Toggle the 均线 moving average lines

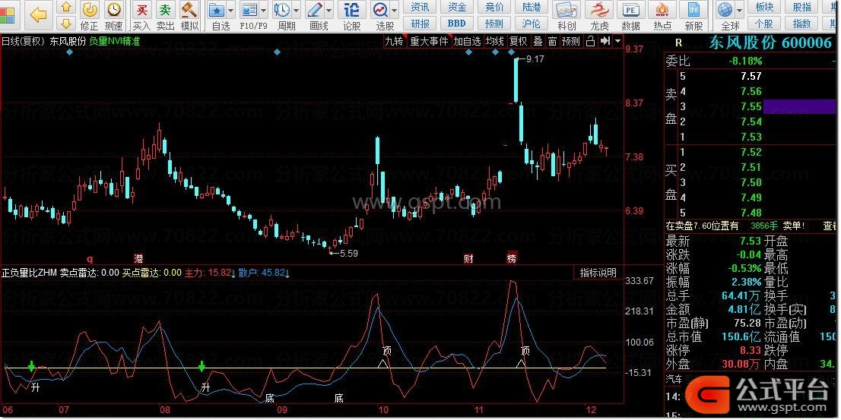pyautogui.click(x=494, y=41)
